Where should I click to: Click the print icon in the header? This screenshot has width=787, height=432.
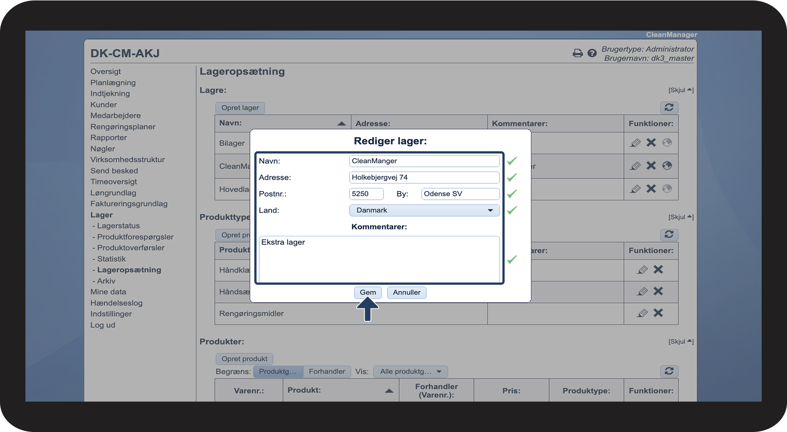click(577, 53)
